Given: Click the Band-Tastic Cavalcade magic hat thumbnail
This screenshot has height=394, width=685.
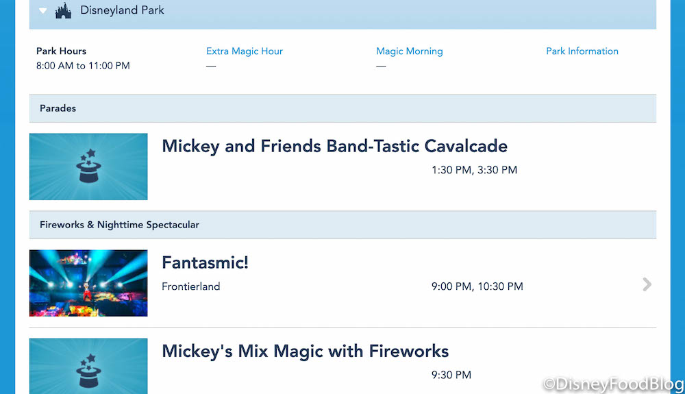Looking at the screenshot, I should (x=88, y=167).
